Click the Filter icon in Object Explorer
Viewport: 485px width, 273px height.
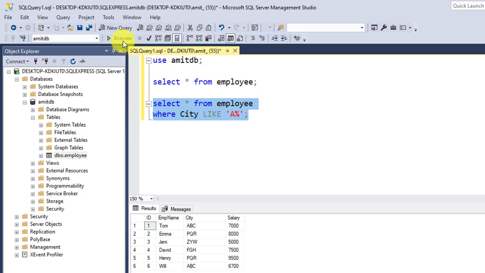pos(64,61)
